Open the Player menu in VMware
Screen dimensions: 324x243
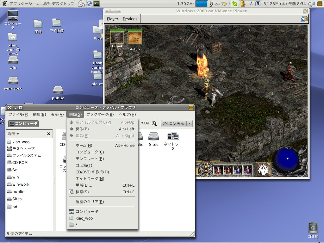(112, 19)
